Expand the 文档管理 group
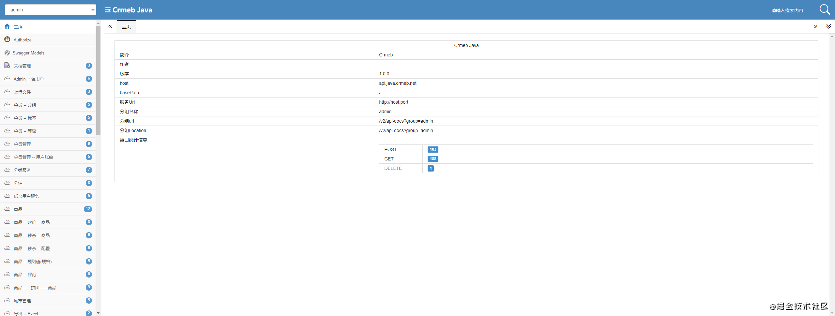The height and width of the screenshot is (316, 835). [48, 66]
